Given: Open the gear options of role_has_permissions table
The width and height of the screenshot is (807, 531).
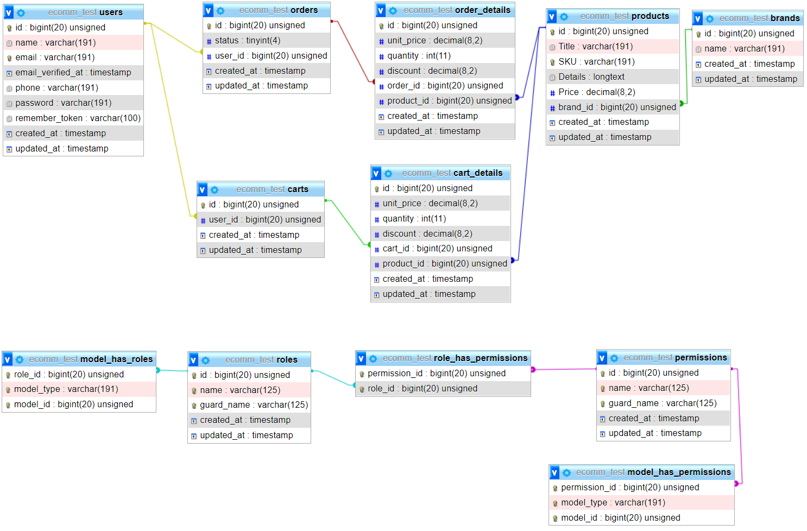Looking at the screenshot, I should click(x=373, y=358).
